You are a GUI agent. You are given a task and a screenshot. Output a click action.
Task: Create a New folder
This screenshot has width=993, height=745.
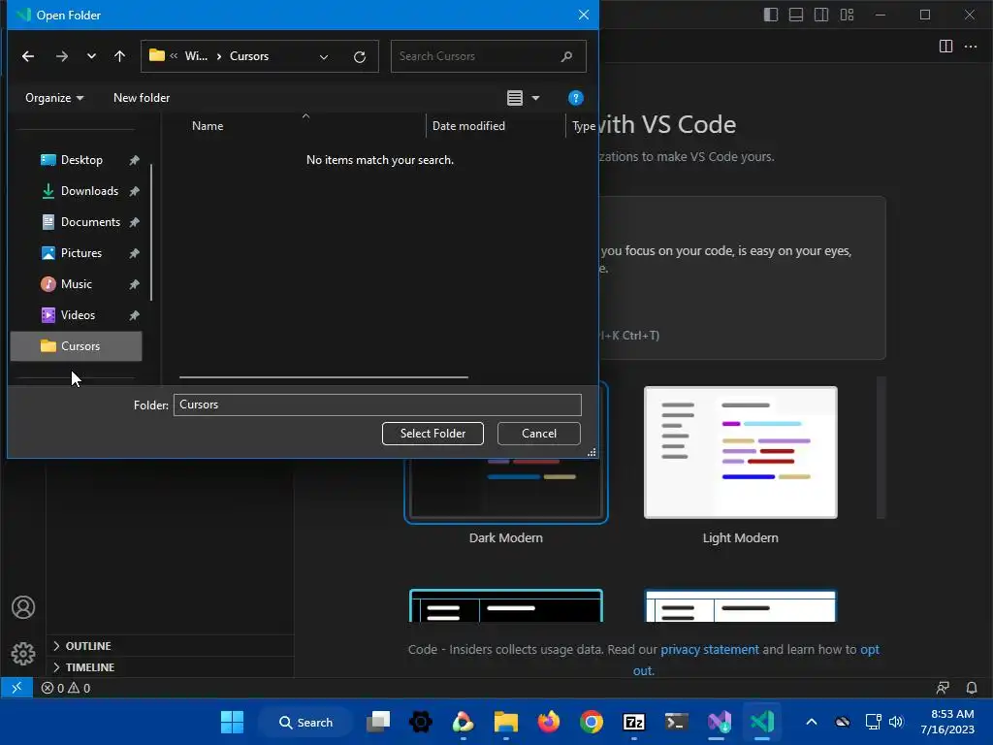[x=142, y=98]
